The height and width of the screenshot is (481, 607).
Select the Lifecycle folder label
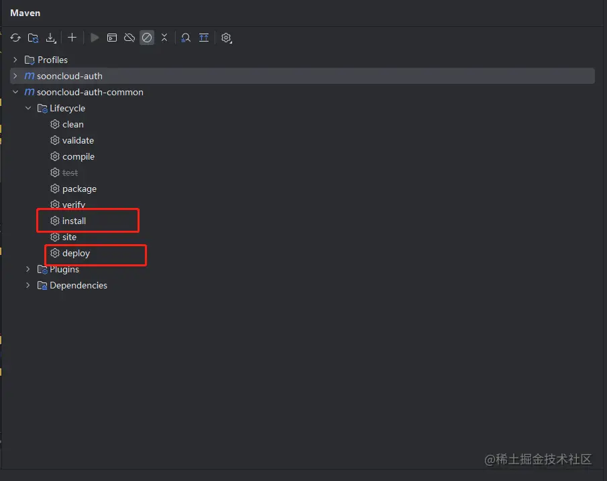pyautogui.click(x=67, y=109)
